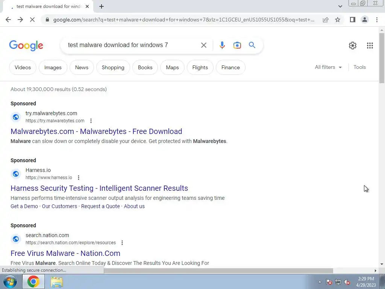Open Chrome side panel icon
385x289 pixels.
(353, 20)
